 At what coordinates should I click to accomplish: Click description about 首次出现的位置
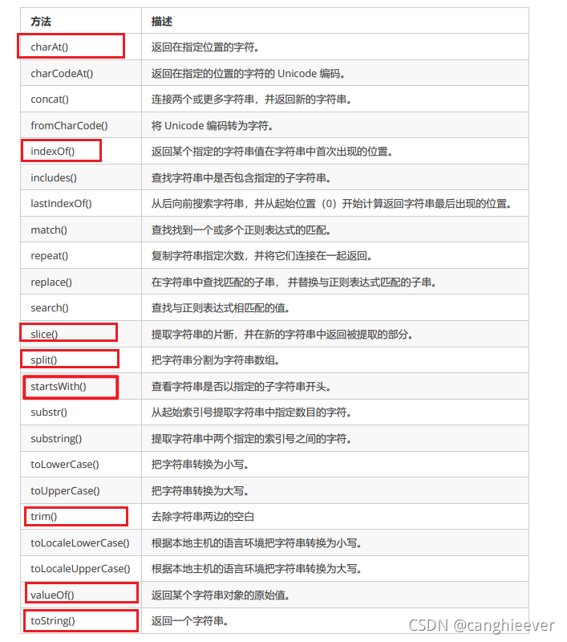pyautogui.click(x=272, y=152)
